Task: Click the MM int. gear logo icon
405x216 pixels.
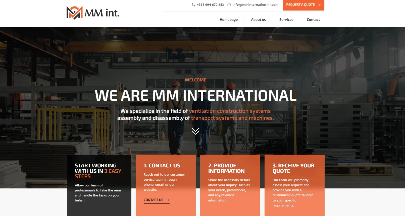Action: pos(75,13)
